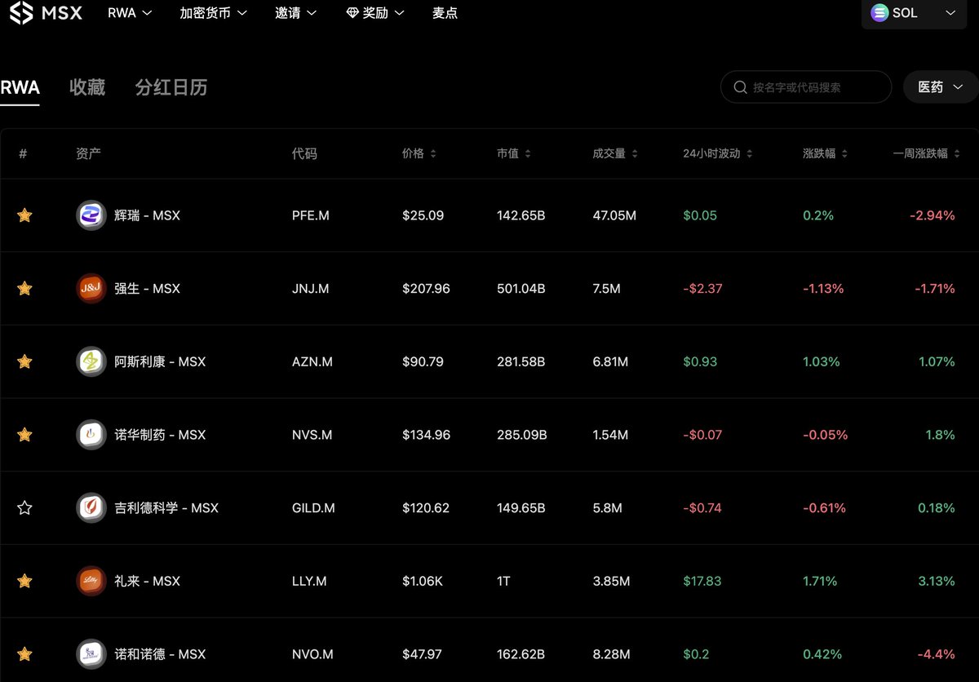Unfavorite the 强生 JNJ.M star
The height and width of the screenshot is (682, 979).
[x=24, y=288]
